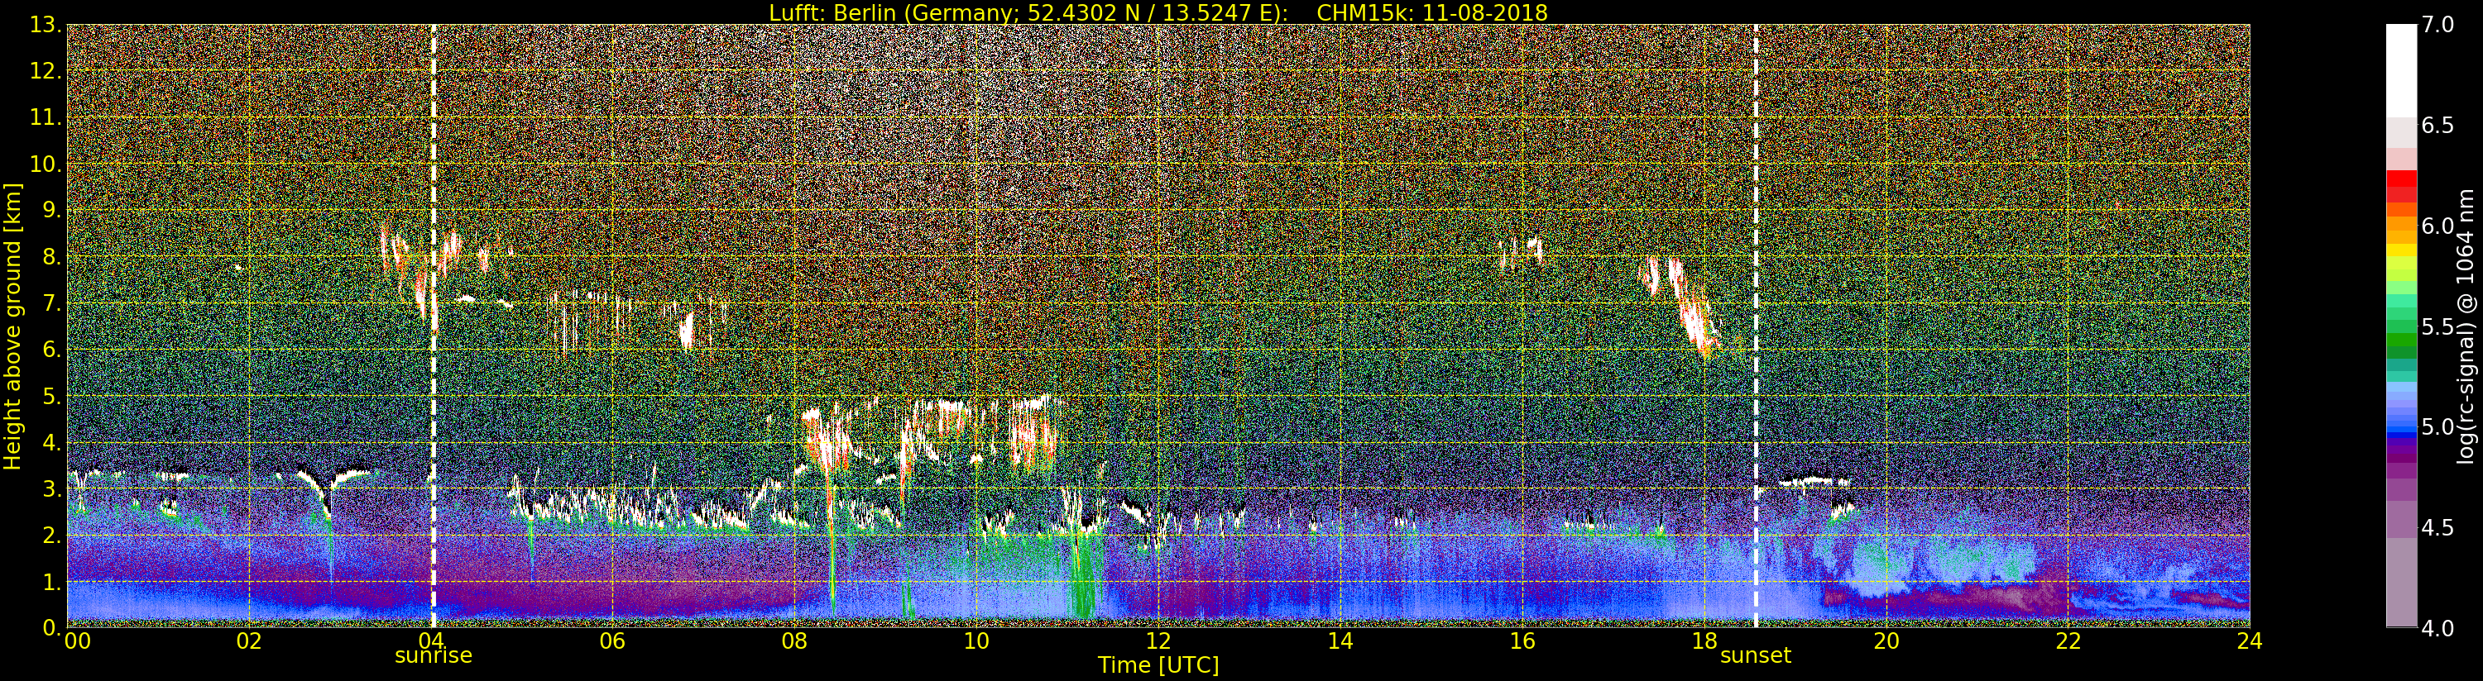
Task: Click the "6." height axis tick label
Action: click(x=51, y=350)
